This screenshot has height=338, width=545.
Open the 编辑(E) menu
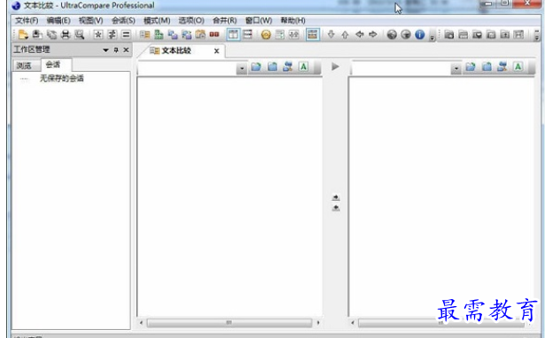(58, 20)
